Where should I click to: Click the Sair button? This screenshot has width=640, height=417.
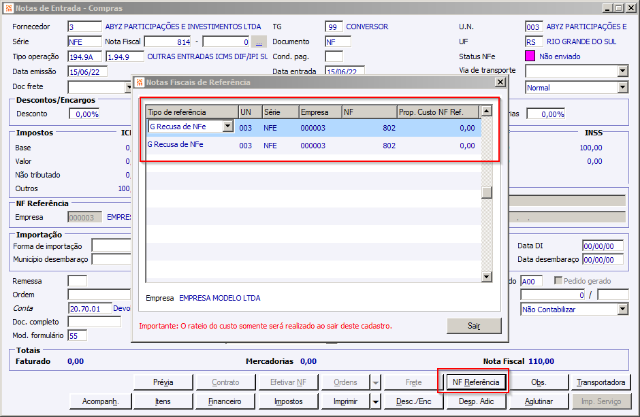click(x=474, y=326)
